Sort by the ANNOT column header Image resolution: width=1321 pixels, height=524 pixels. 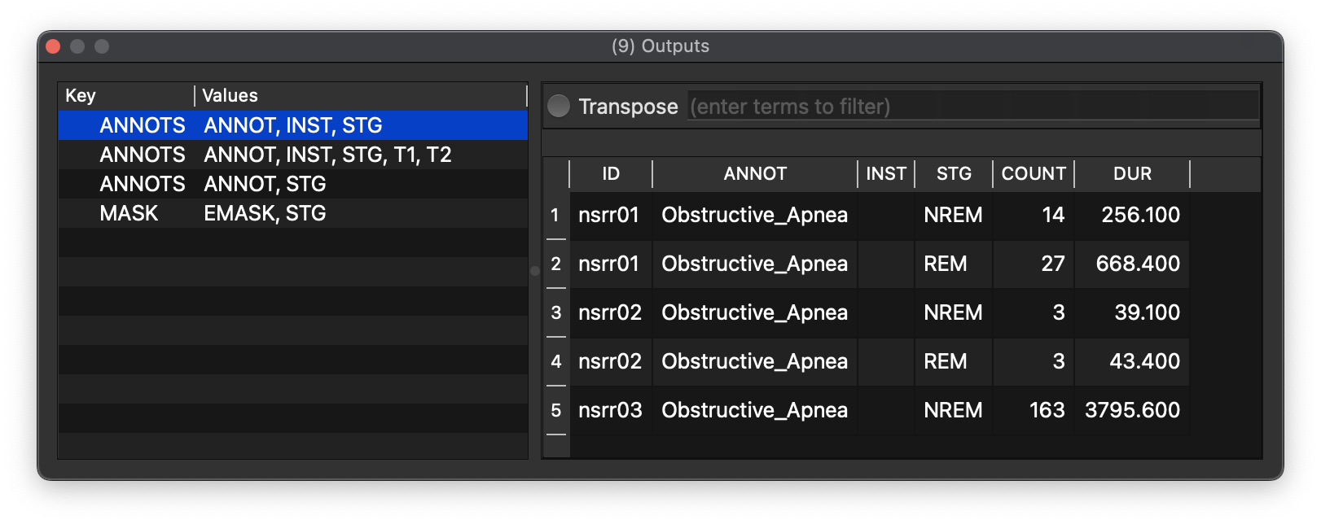[754, 173]
